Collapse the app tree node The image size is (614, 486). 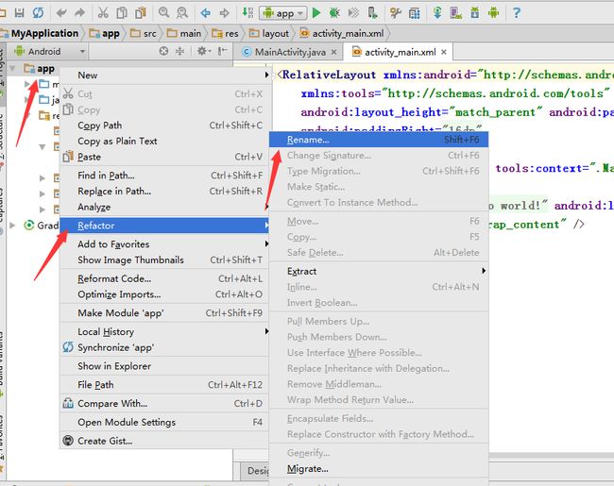tap(13, 69)
